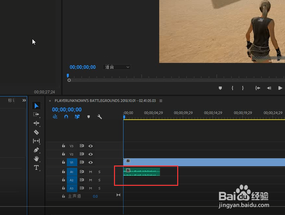Click the Program monitor playhead marker

[68, 75]
